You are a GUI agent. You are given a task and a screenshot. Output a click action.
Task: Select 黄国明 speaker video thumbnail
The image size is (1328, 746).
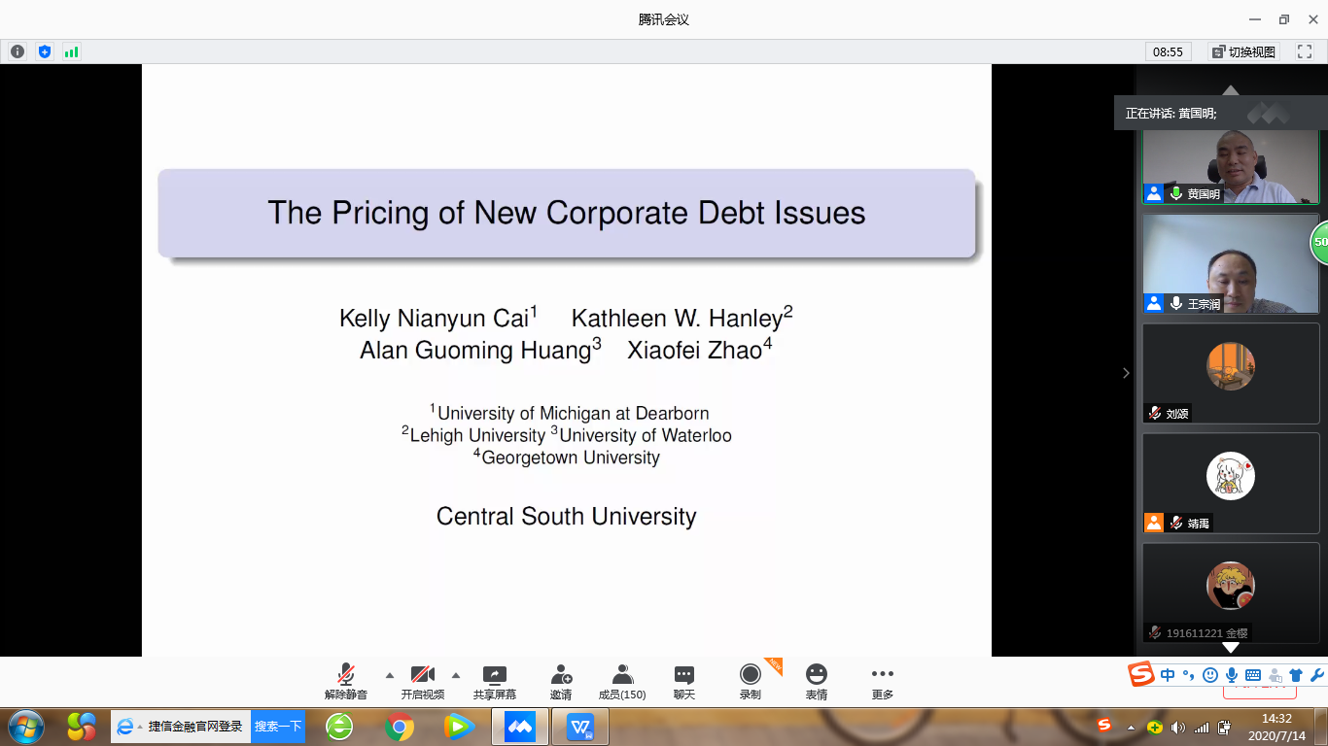1230,165
